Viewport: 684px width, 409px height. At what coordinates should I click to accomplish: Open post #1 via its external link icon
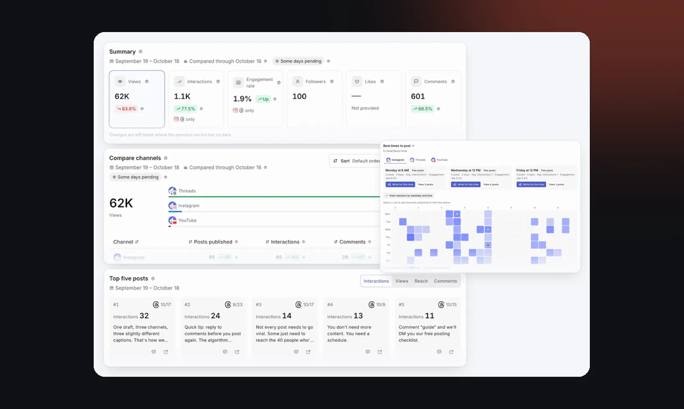click(x=166, y=352)
